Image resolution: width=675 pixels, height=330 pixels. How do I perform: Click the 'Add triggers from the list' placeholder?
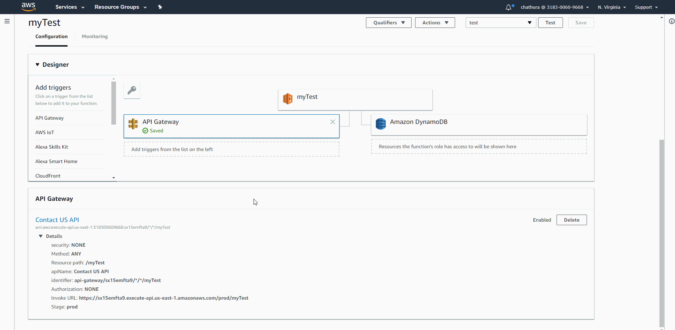(x=231, y=149)
